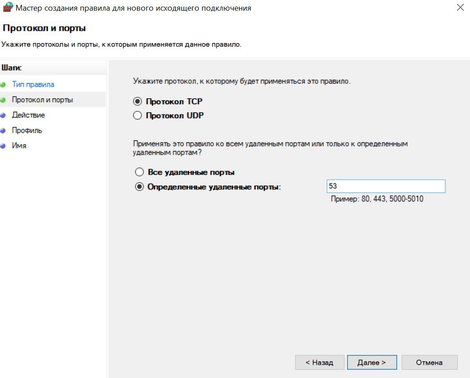Click the green bullet beside 'Протокол и порты'

tap(3, 100)
